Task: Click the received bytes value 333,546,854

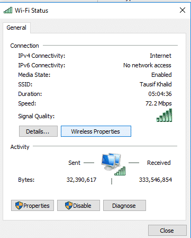Action: pyautogui.click(x=156, y=180)
